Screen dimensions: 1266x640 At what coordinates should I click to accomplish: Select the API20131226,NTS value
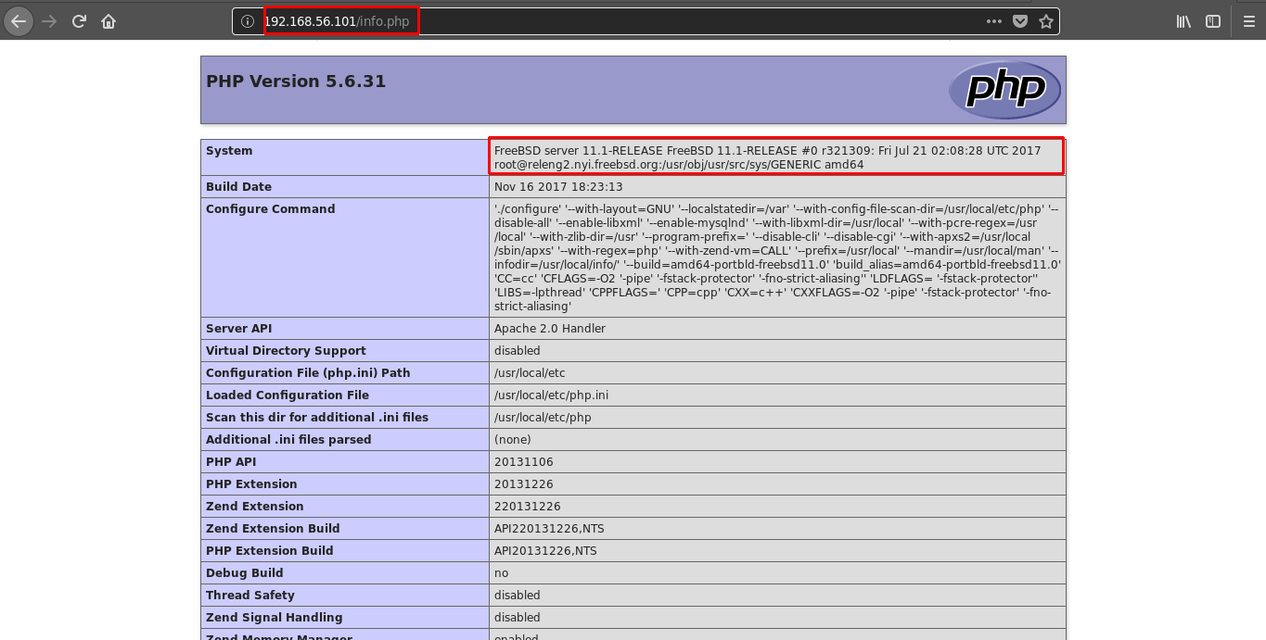545,551
